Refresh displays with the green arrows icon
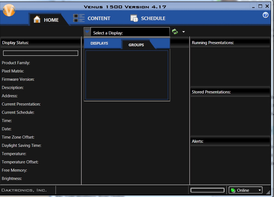274x197 pixels. tap(175, 32)
